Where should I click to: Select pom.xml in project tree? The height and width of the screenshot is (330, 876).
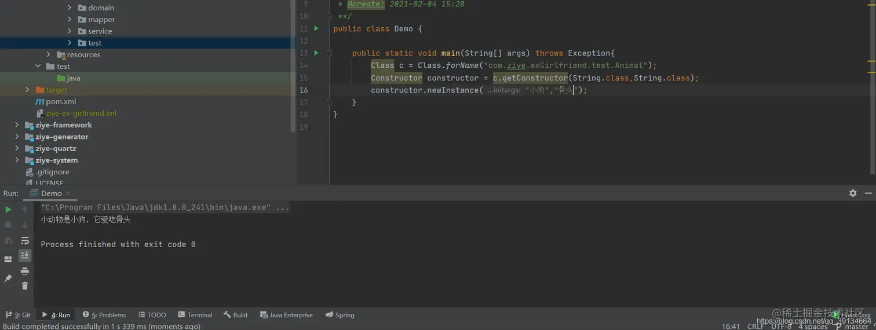pos(56,101)
